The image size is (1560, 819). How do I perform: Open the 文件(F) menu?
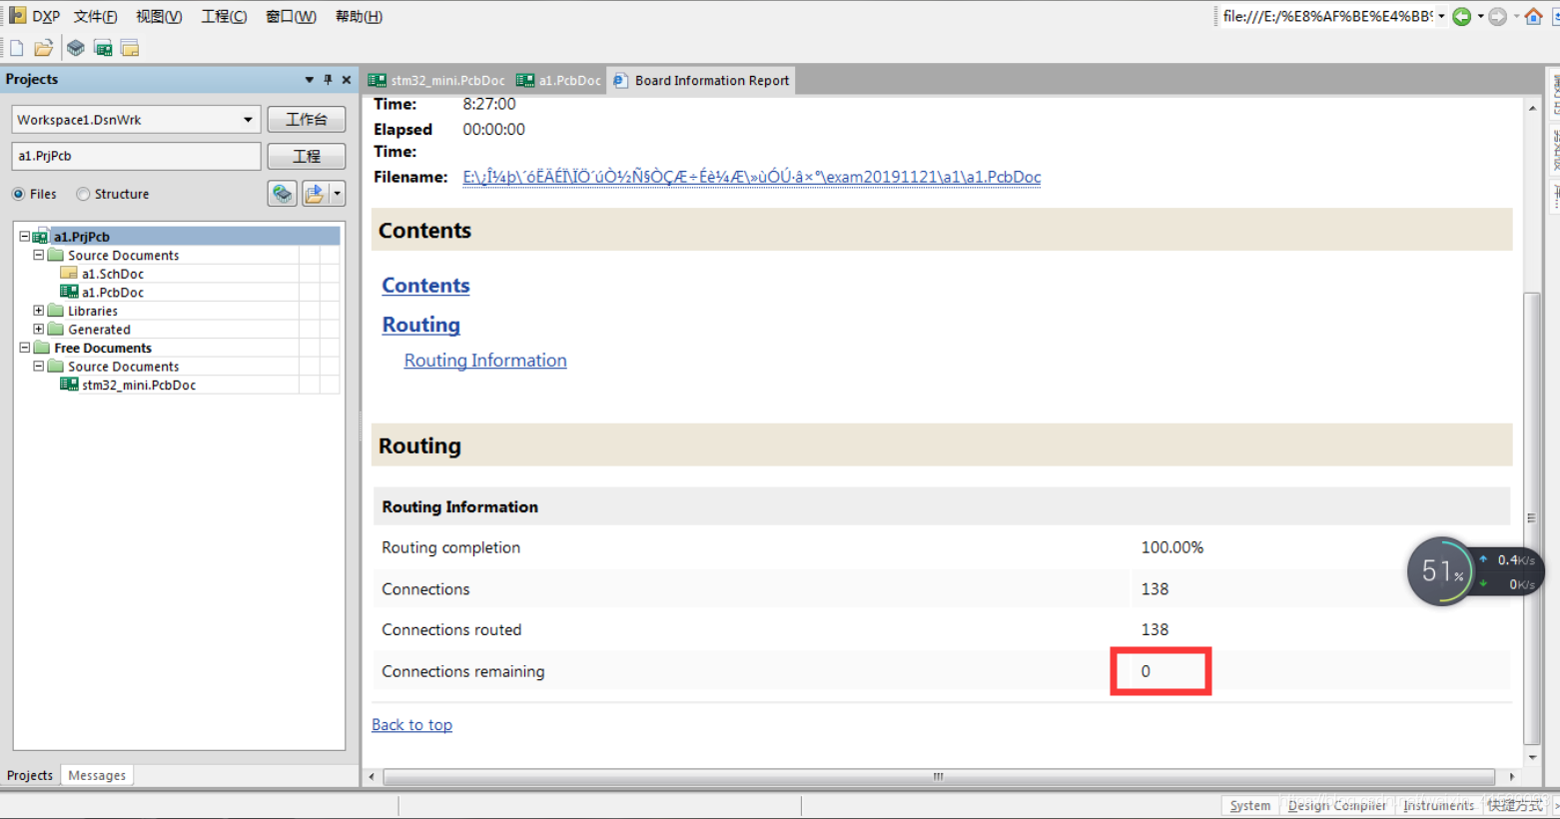(95, 16)
